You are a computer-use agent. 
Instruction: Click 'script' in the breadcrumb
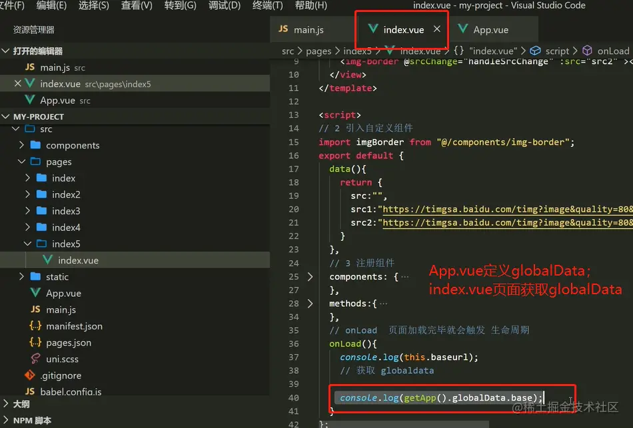click(x=557, y=51)
